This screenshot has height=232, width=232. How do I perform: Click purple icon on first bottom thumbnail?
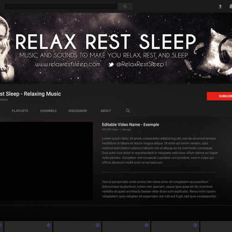(x=49, y=226)
